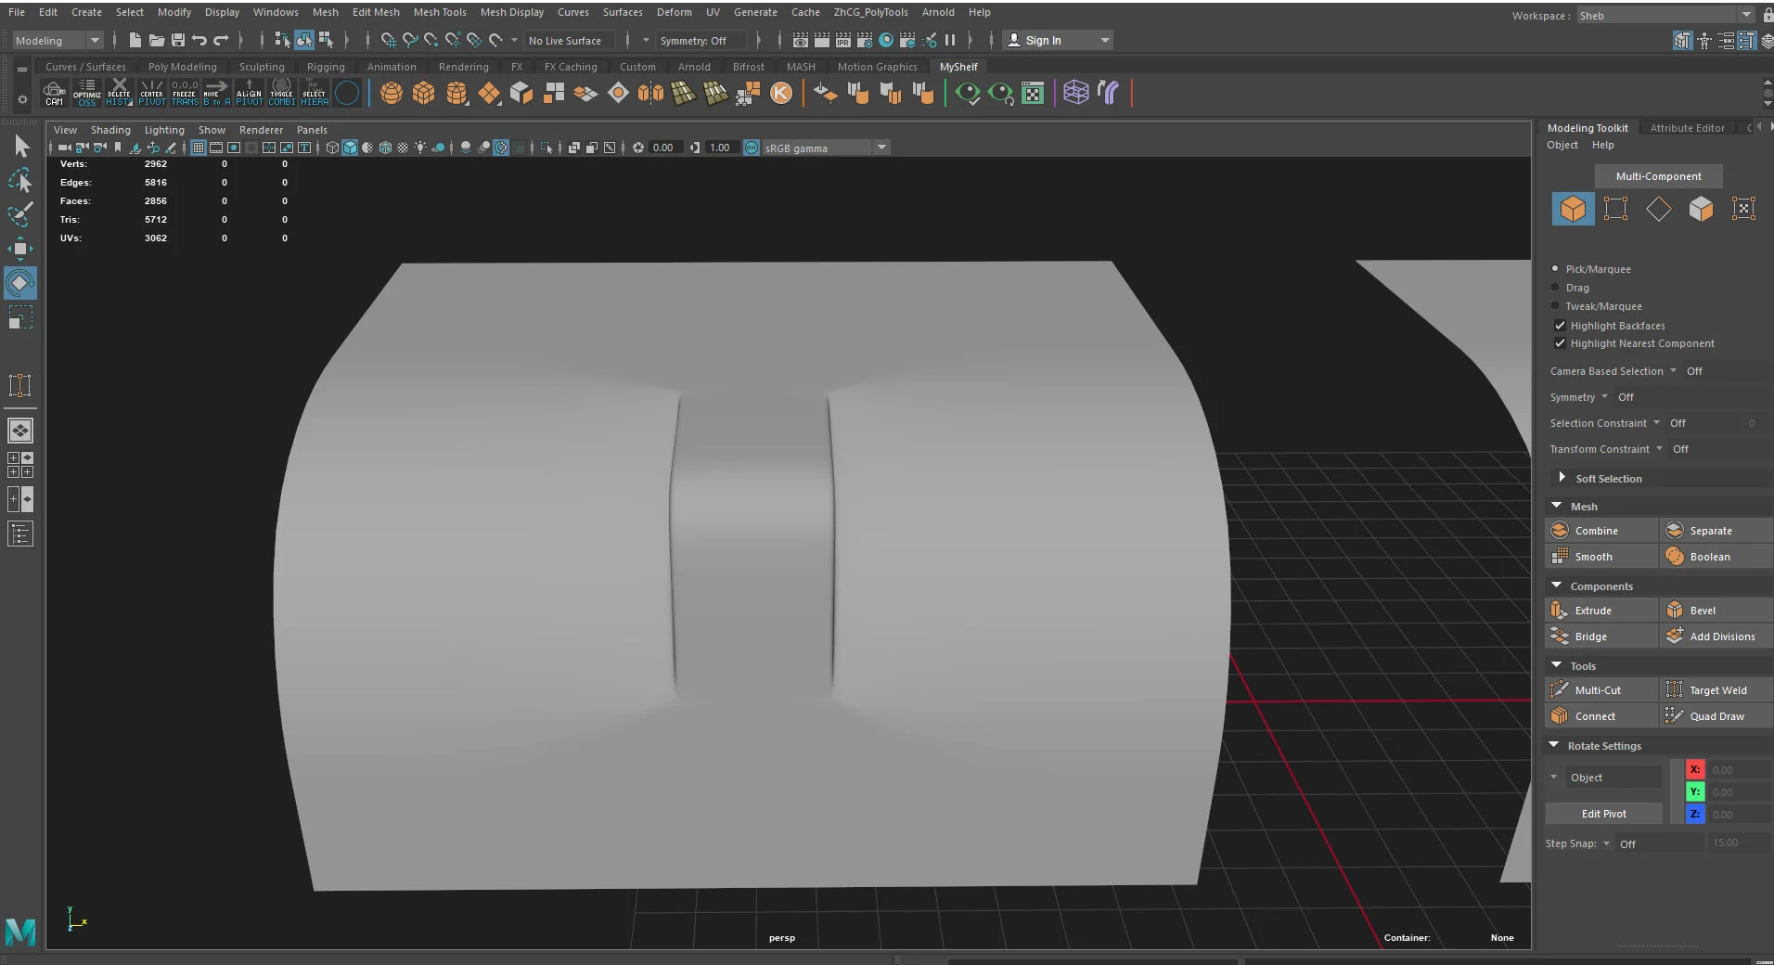Image resolution: width=1774 pixels, height=965 pixels.
Task: Collapse the Components section
Action: pyautogui.click(x=1556, y=585)
